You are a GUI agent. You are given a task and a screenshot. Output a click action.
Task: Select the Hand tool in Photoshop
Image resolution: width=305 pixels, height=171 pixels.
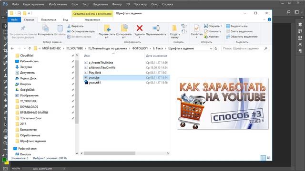tap(5, 137)
